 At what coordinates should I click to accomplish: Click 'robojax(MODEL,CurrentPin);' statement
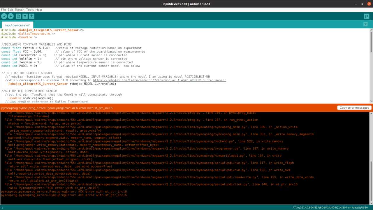[93, 84]
